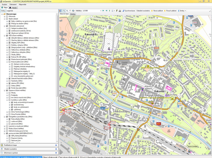Click the Posun událost toolbar button
212x158 pixels.
(171, 11)
